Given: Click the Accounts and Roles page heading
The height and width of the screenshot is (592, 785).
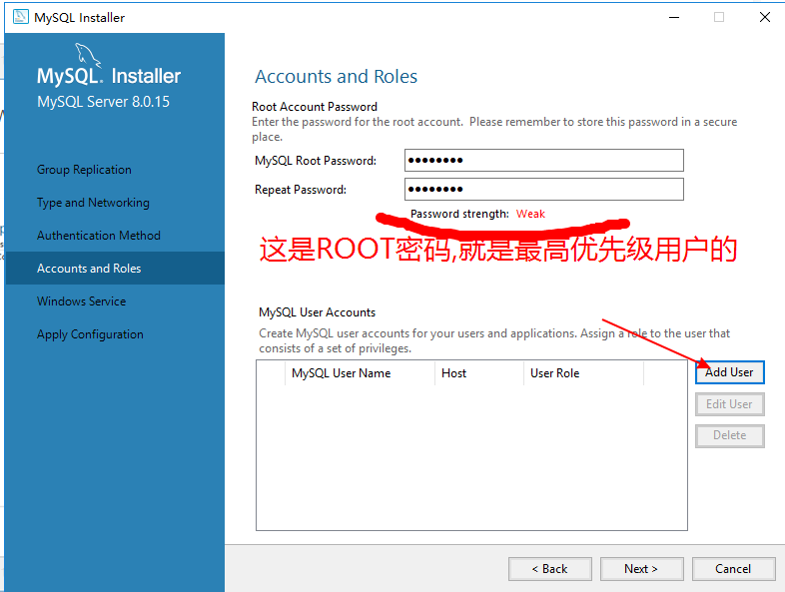Looking at the screenshot, I should click(336, 77).
